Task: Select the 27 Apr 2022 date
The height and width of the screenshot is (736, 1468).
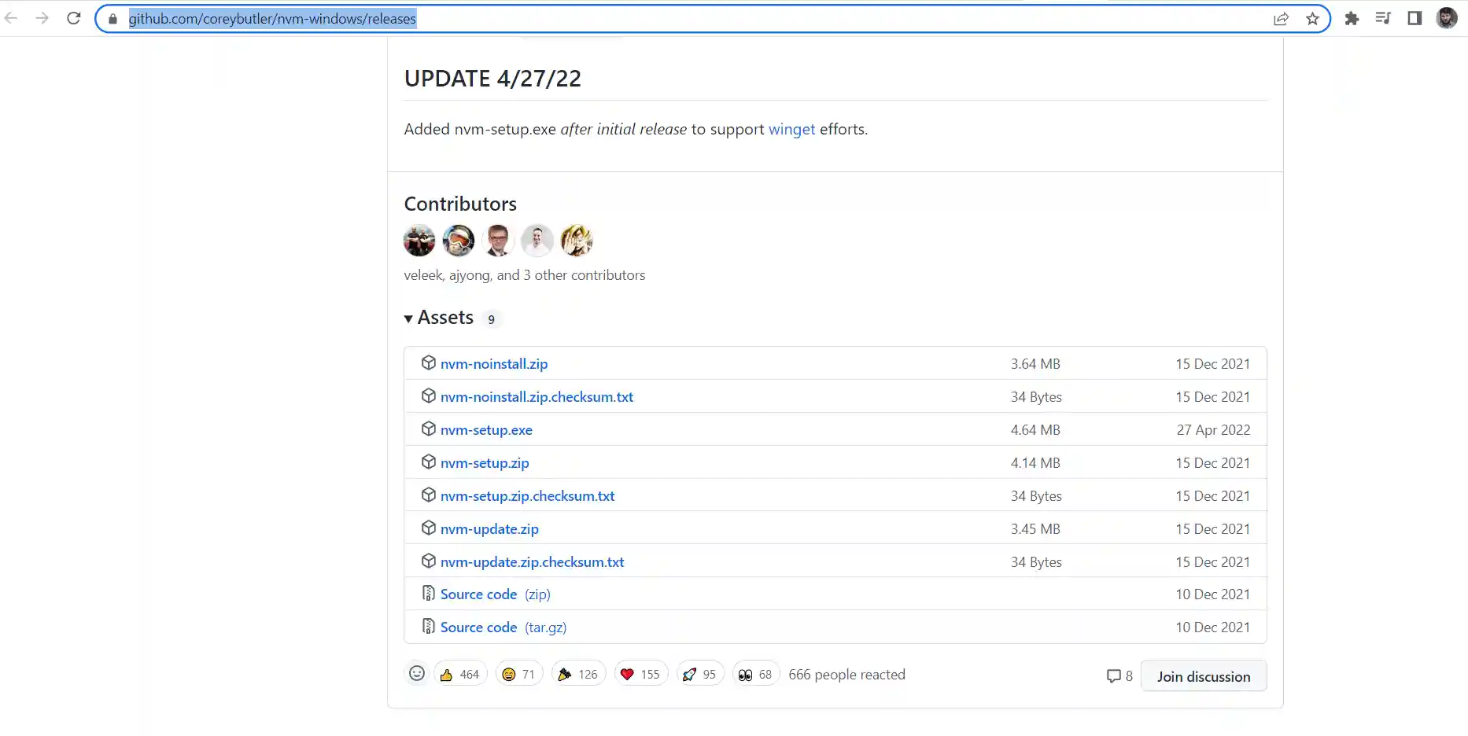Action: (1213, 430)
